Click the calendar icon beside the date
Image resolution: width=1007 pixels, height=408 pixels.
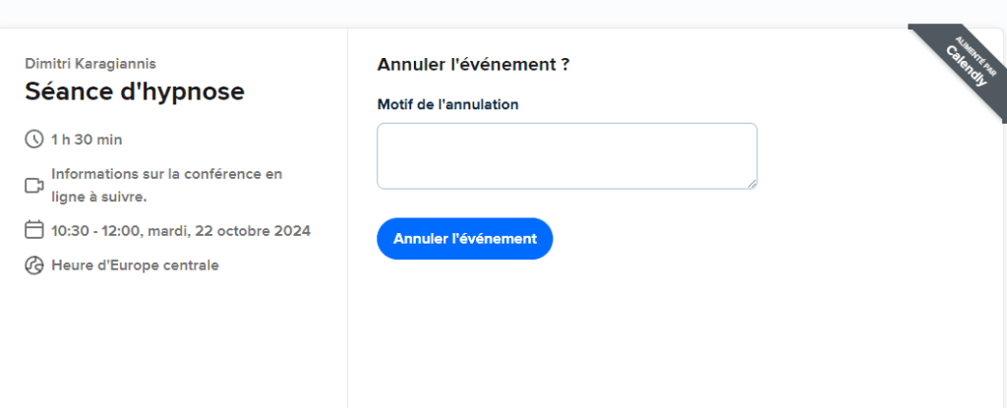(x=34, y=229)
